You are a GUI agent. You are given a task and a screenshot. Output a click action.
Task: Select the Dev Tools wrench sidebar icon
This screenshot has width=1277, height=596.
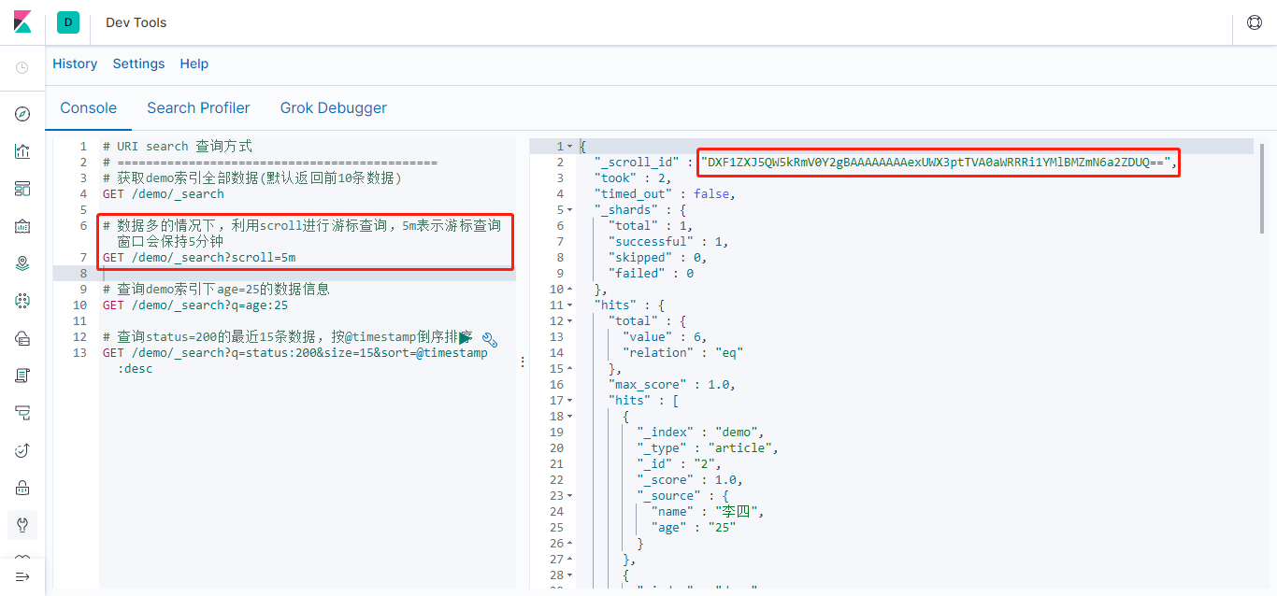point(22,525)
